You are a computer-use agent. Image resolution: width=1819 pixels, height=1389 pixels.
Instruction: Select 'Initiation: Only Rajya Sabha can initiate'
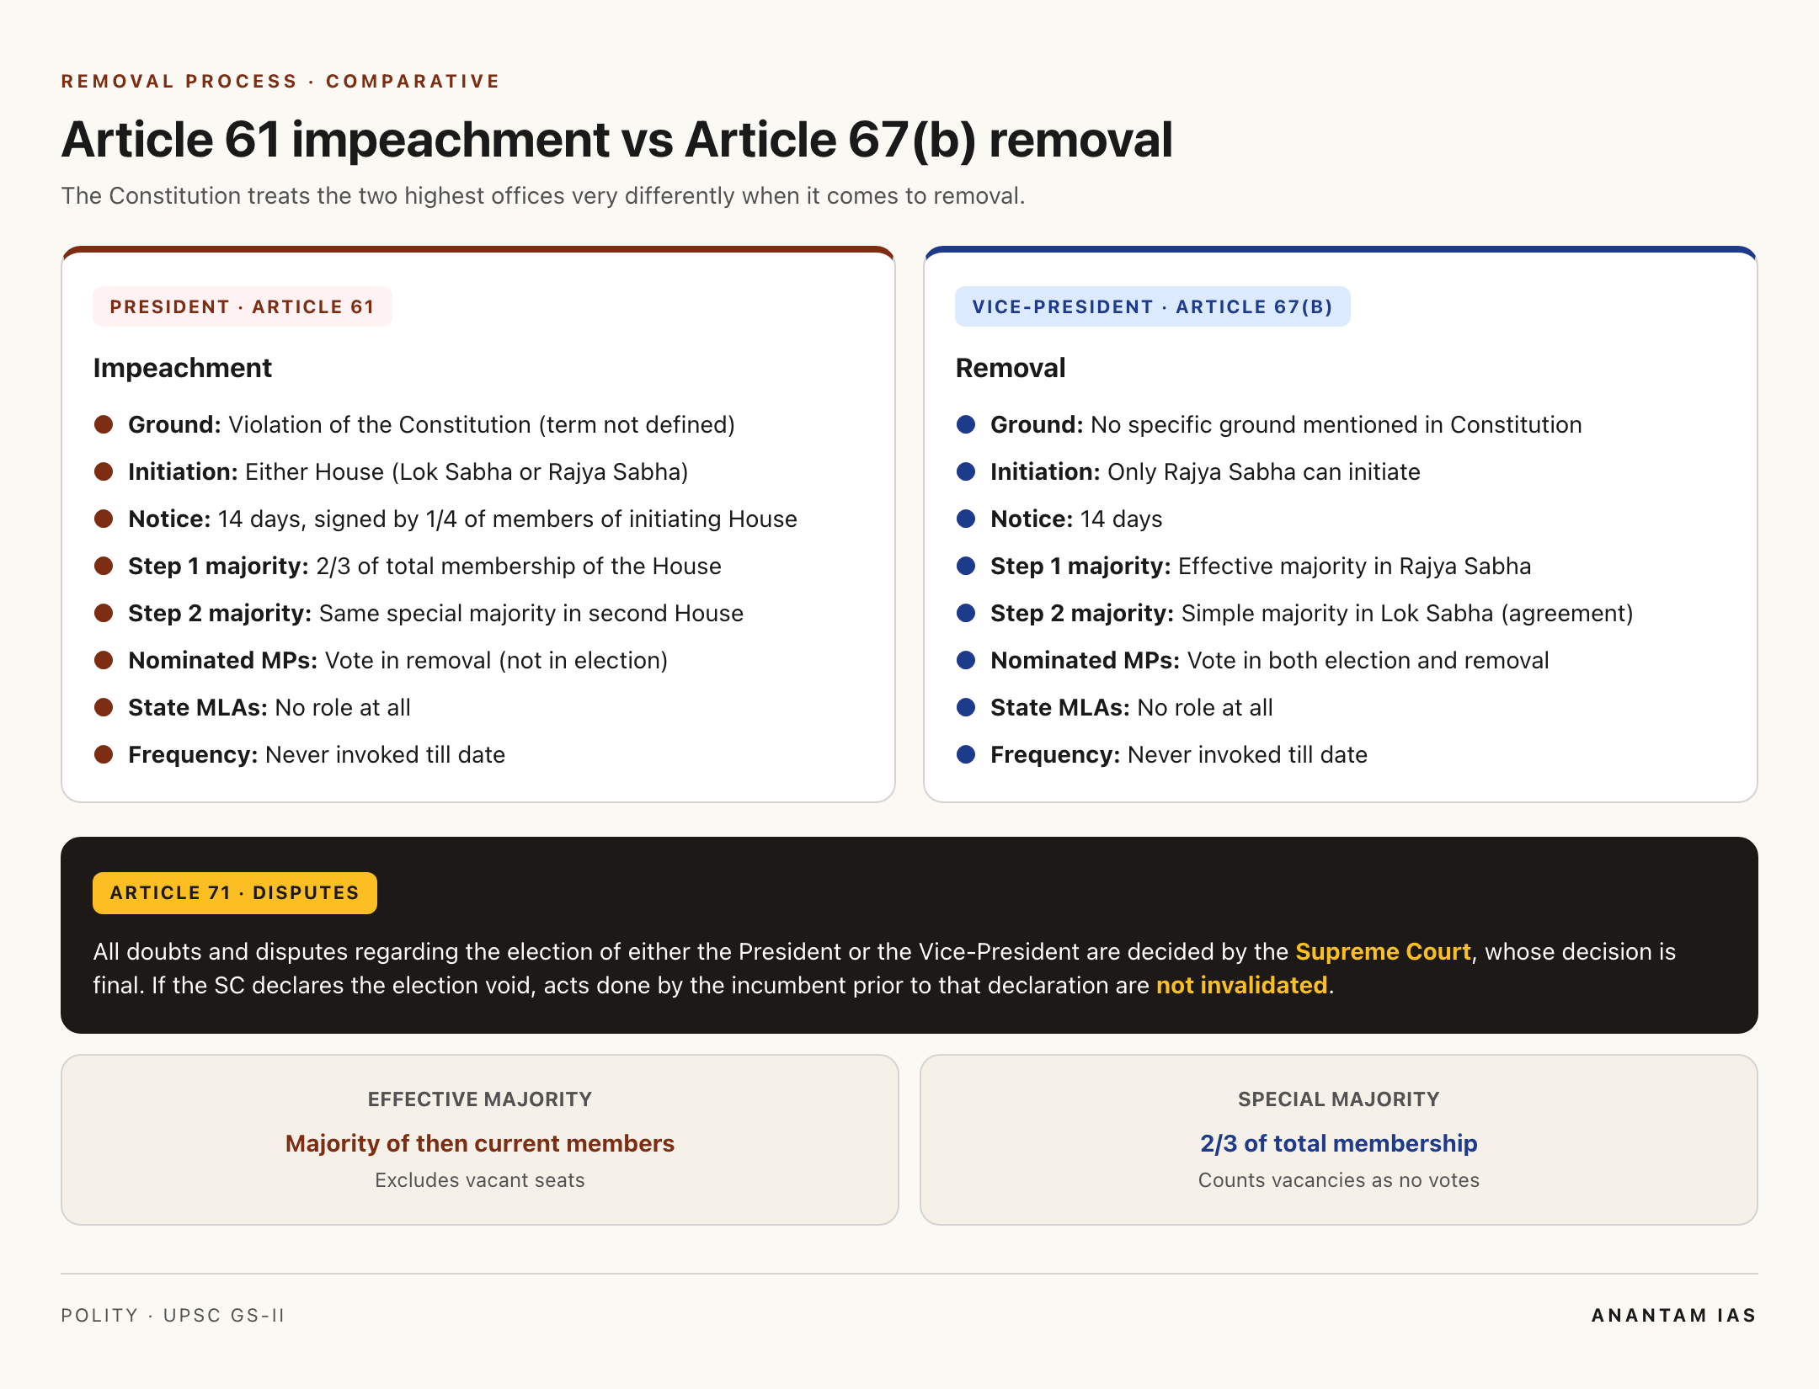coord(1205,472)
